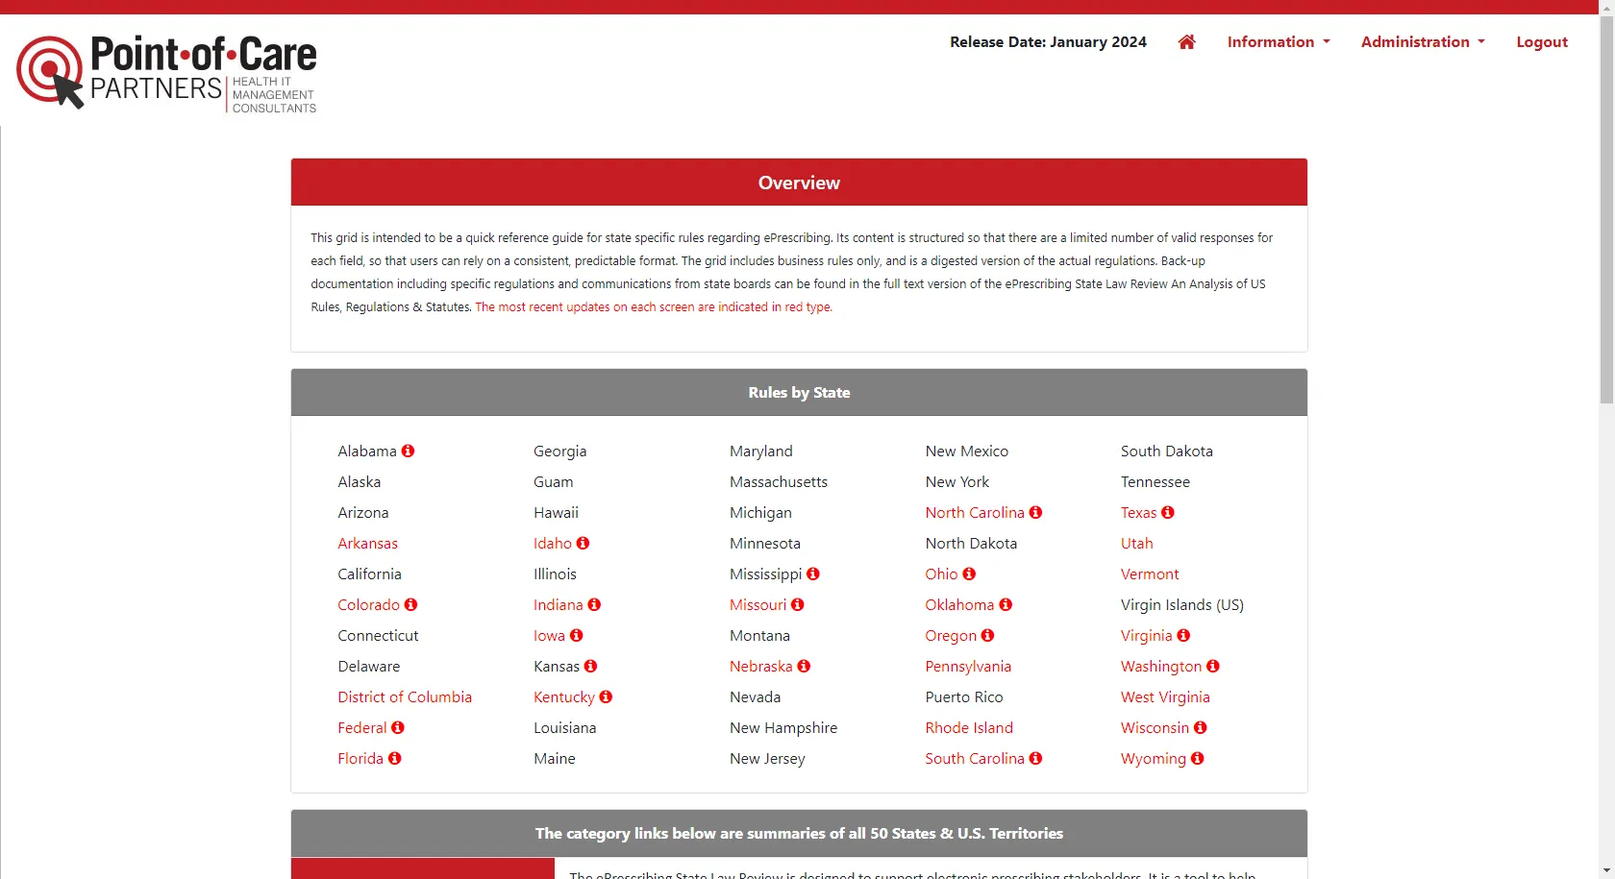
Task: Click the info icon beside Oregon
Action: click(987, 635)
